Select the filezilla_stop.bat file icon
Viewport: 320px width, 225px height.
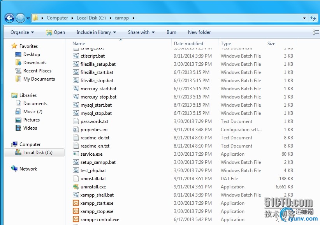[76, 80]
